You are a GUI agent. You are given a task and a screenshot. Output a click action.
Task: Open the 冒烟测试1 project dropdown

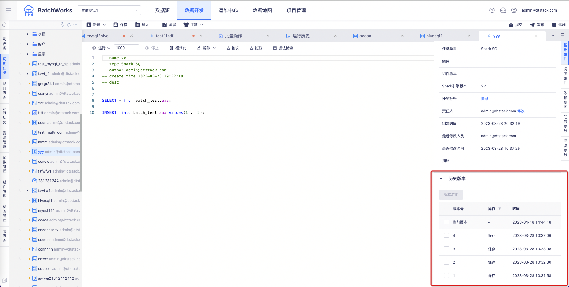tap(109, 10)
